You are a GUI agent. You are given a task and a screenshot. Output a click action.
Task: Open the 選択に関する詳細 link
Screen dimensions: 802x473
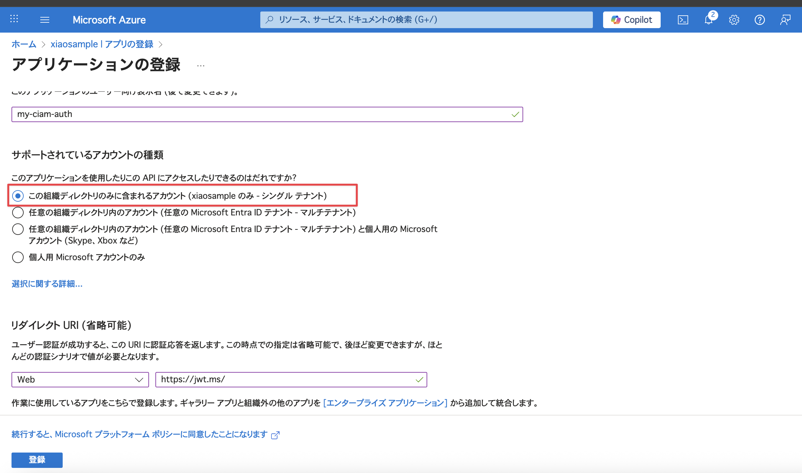coord(47,284)
